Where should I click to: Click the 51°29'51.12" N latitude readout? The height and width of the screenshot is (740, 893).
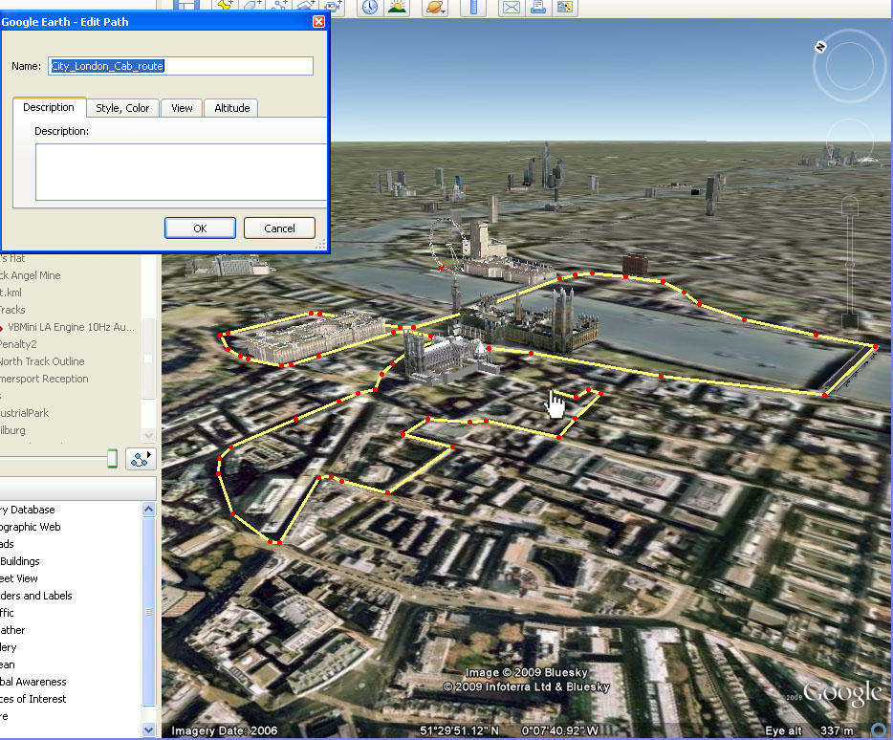point(459,730)
